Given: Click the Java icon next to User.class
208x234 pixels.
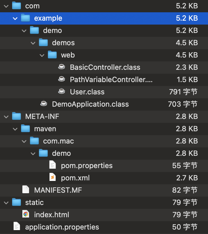Looking at the screenshot, I should [61, 92].
